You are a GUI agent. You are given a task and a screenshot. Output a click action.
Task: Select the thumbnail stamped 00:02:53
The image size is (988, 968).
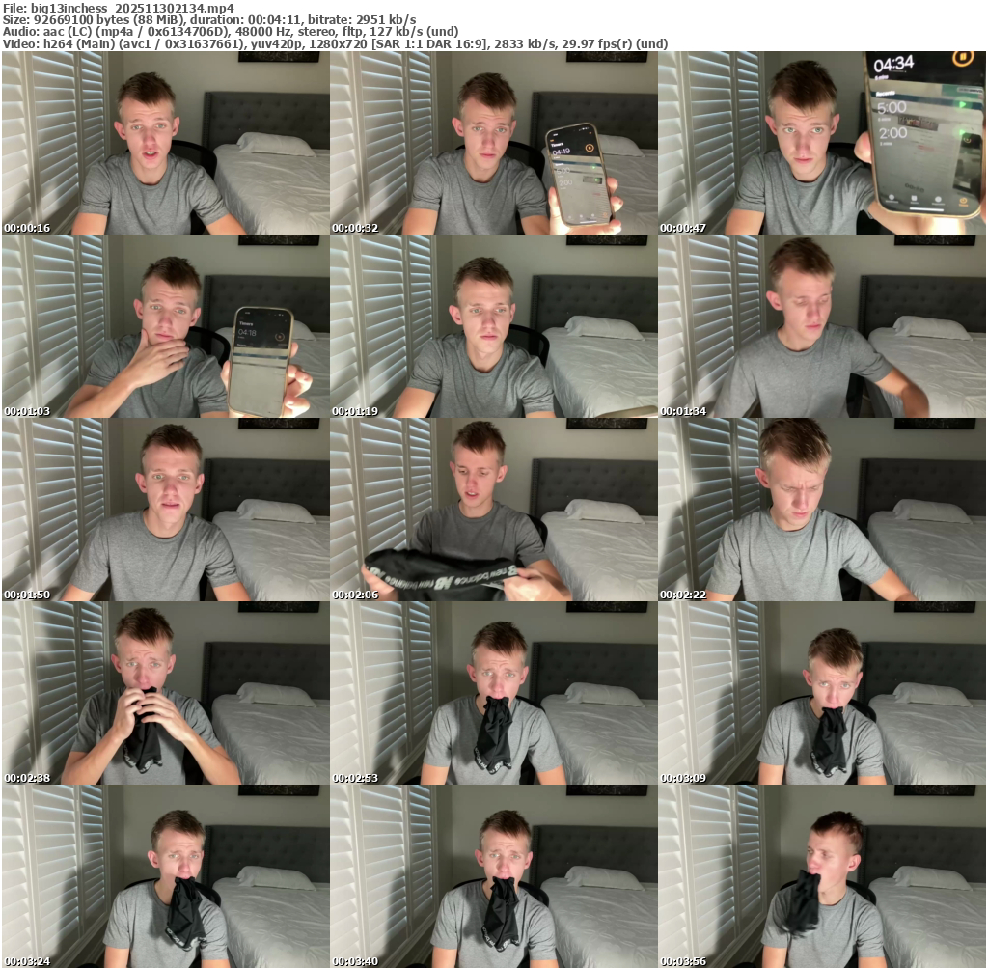[493, 693]
